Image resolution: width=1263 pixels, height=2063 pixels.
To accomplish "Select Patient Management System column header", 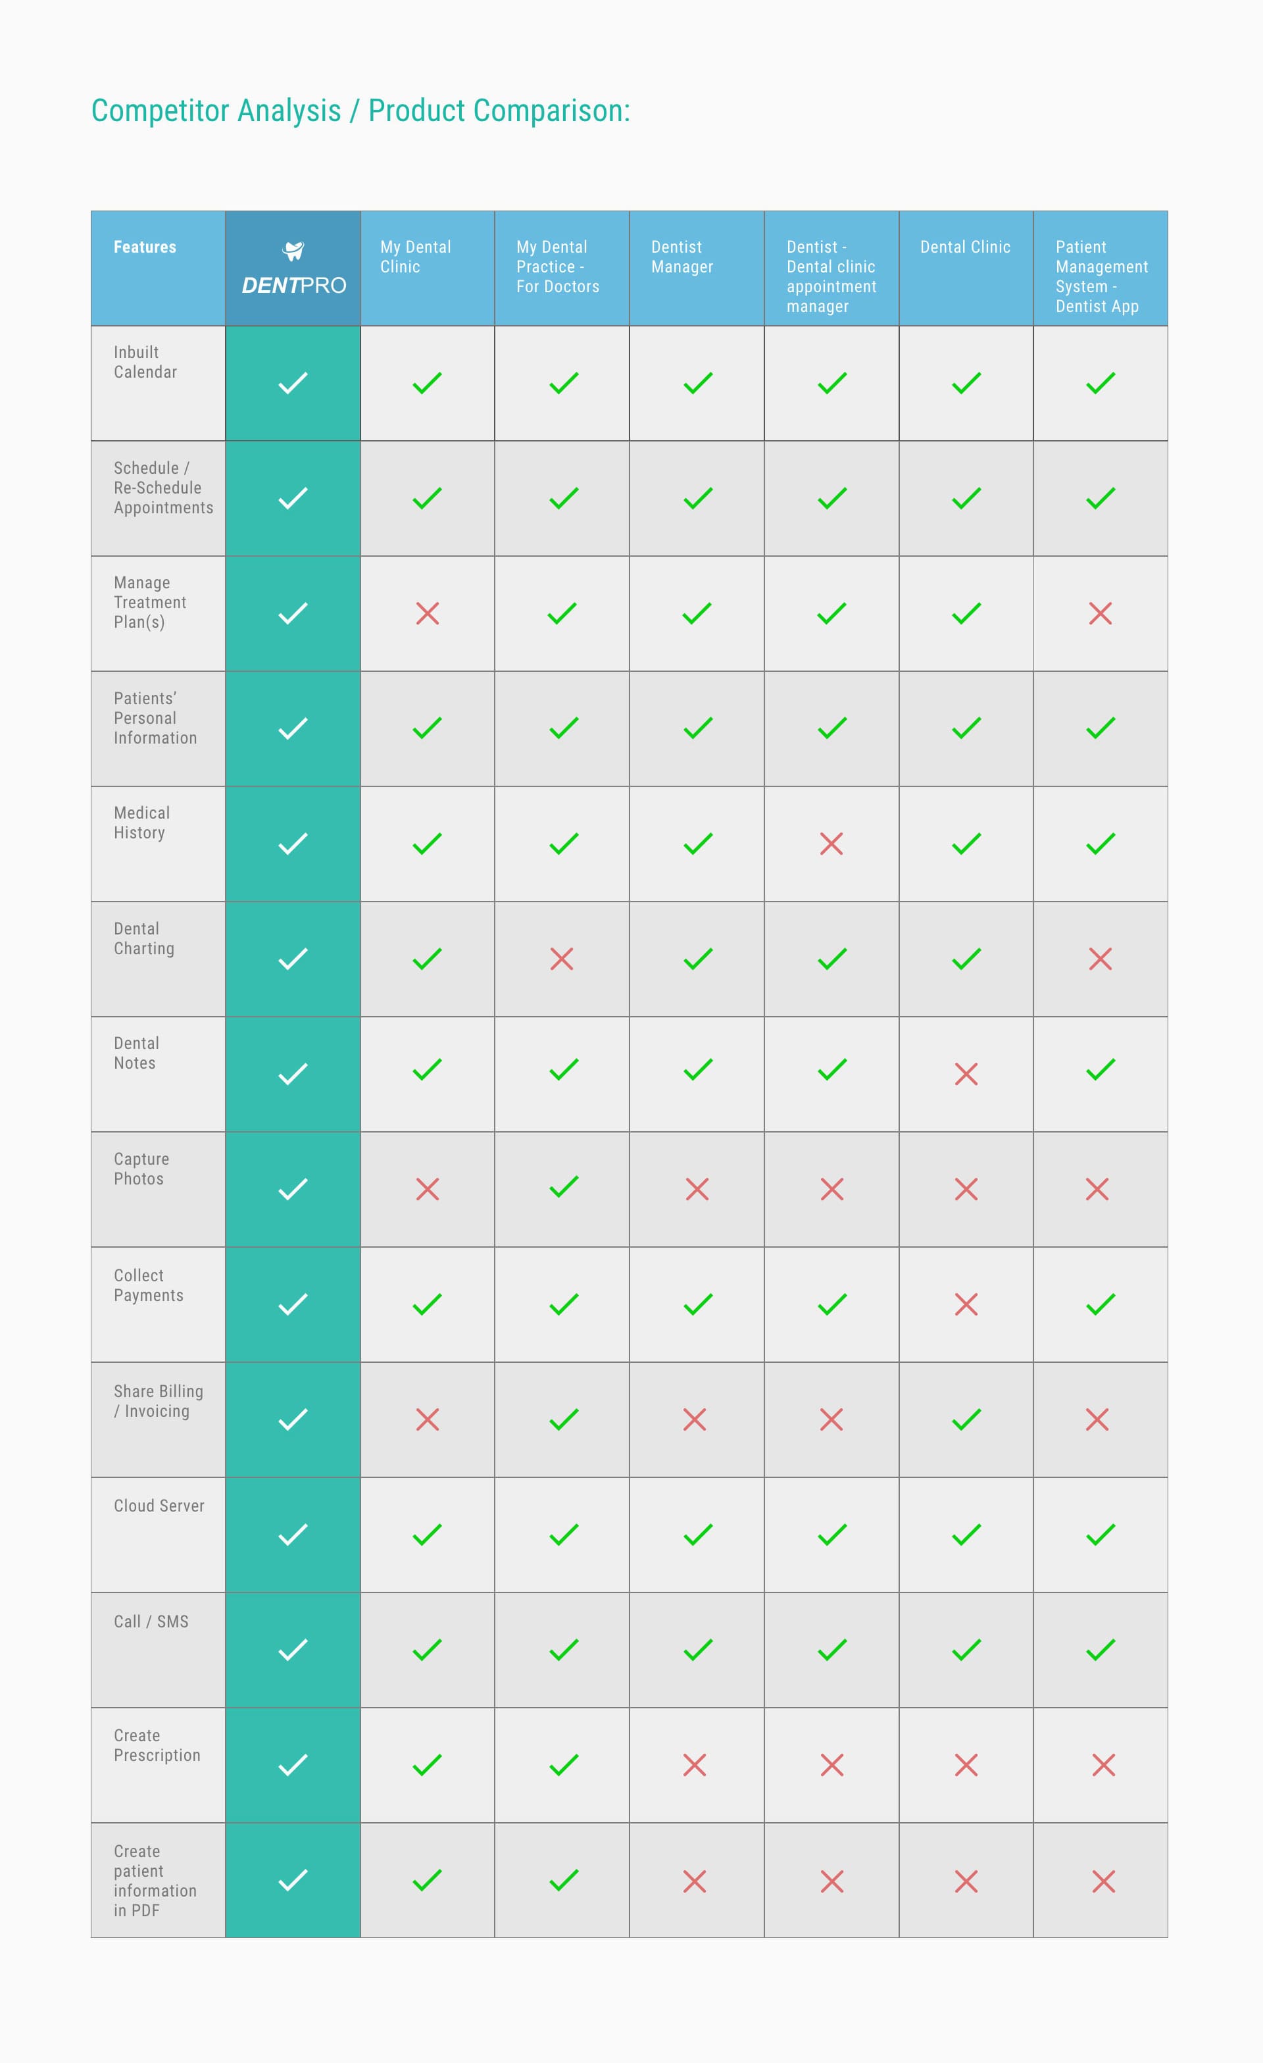I will (1101, 268).
